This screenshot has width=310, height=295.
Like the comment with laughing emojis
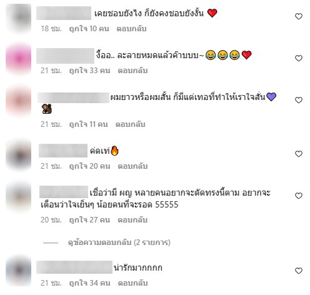pyautogui.click(x=299, y=58)
